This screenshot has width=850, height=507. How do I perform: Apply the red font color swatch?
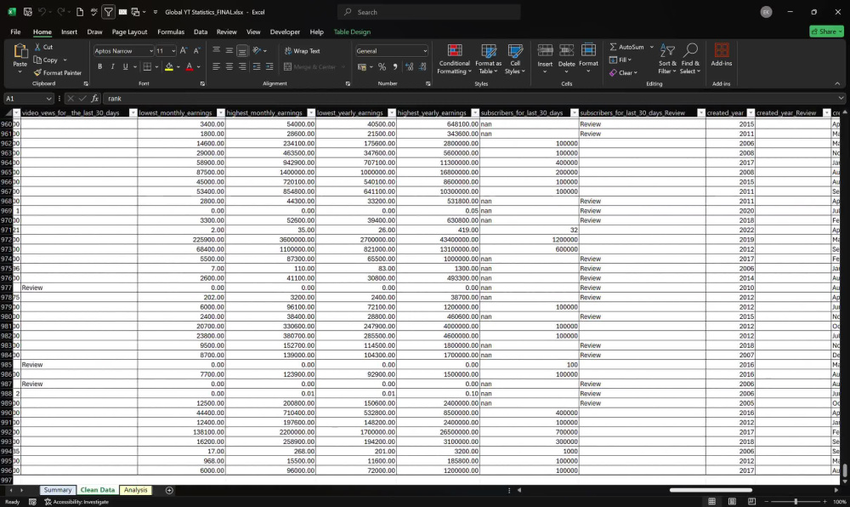coord(190,66)
